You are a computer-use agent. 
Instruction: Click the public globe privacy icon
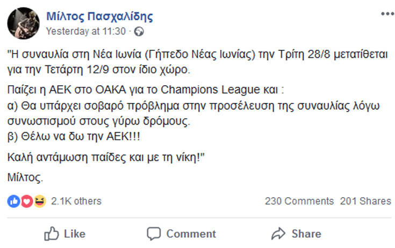139,32
